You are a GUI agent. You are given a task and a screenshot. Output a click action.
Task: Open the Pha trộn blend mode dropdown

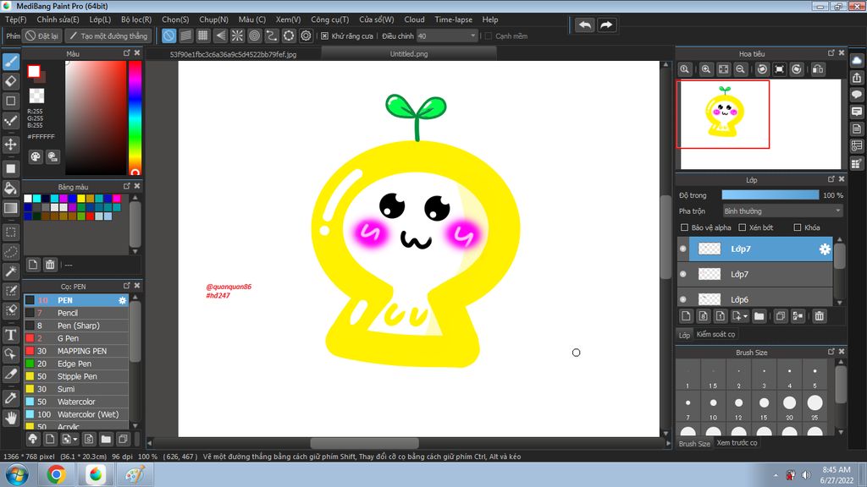coord(782,211)
